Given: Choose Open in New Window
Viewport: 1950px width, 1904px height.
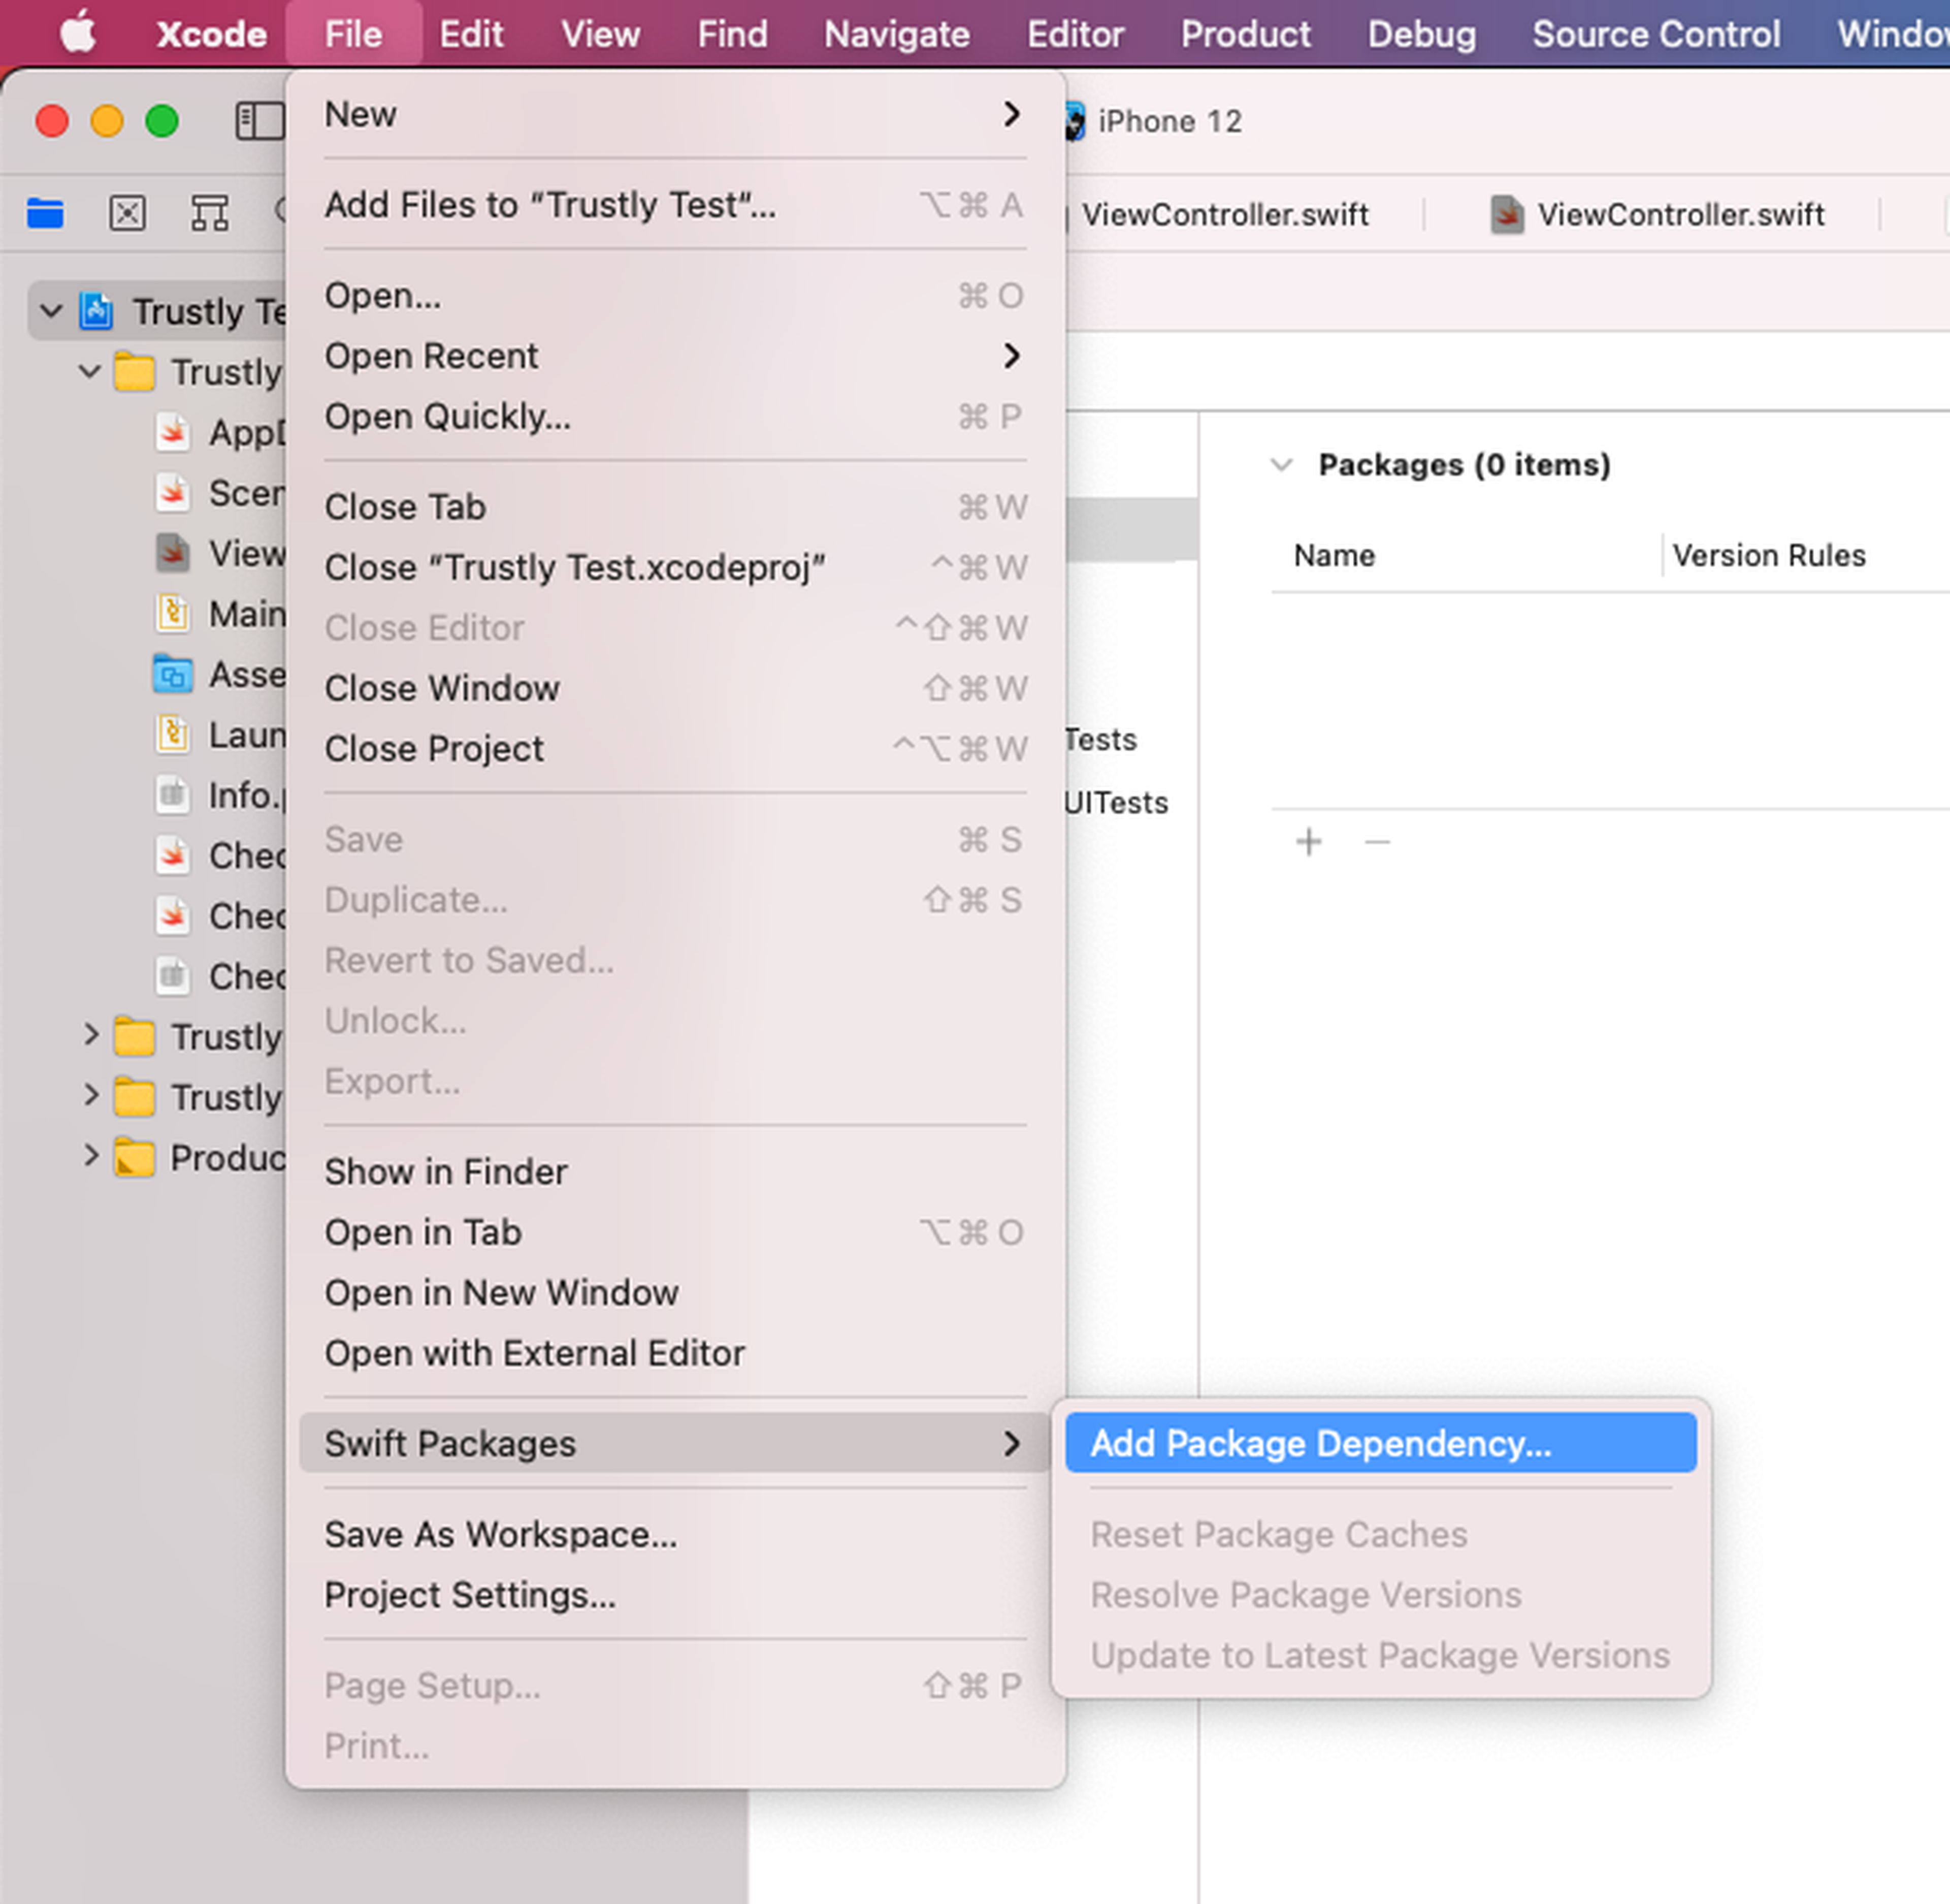Looking at the screenshot, I should click(675, 1293).
